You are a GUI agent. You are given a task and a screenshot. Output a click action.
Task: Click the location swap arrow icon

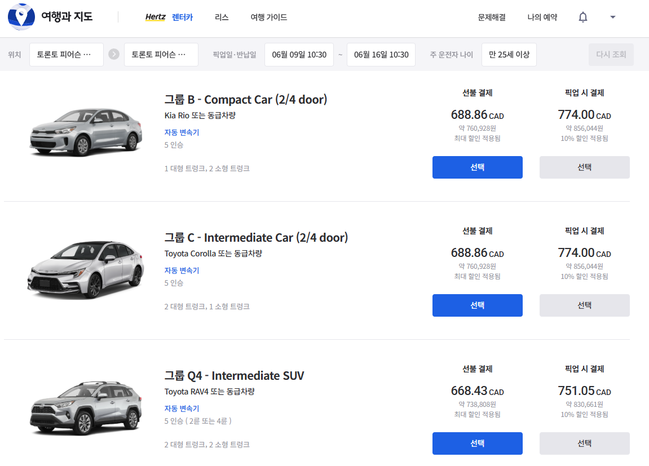click(114, 55)
